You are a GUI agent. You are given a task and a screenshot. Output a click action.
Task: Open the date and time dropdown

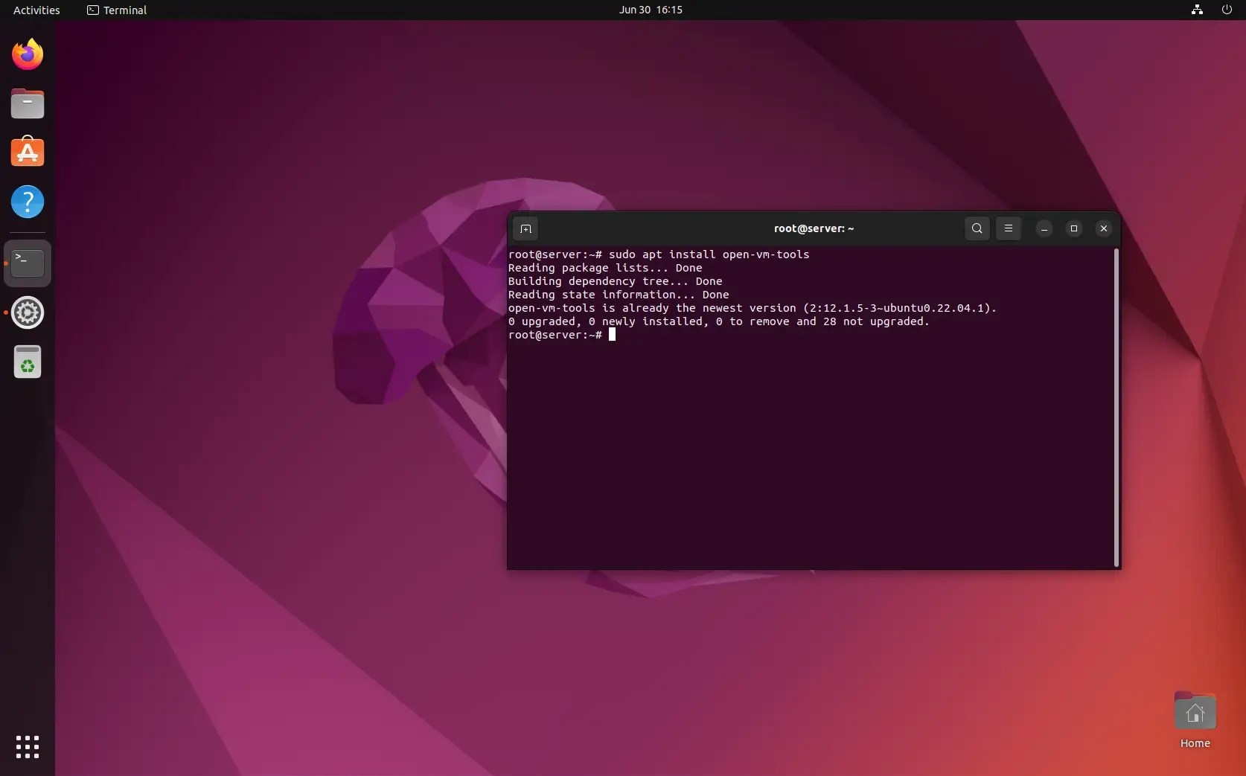[650, 10]
